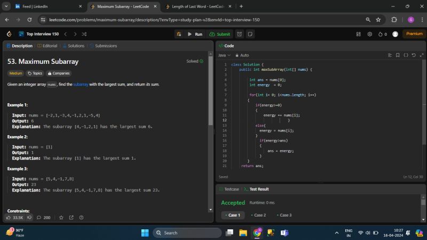Screen dimensions: 427x240
Task: Open the layout manager icon
Action: 358,34
